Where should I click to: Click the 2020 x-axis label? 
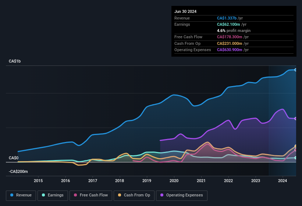(x=174, y=181)
